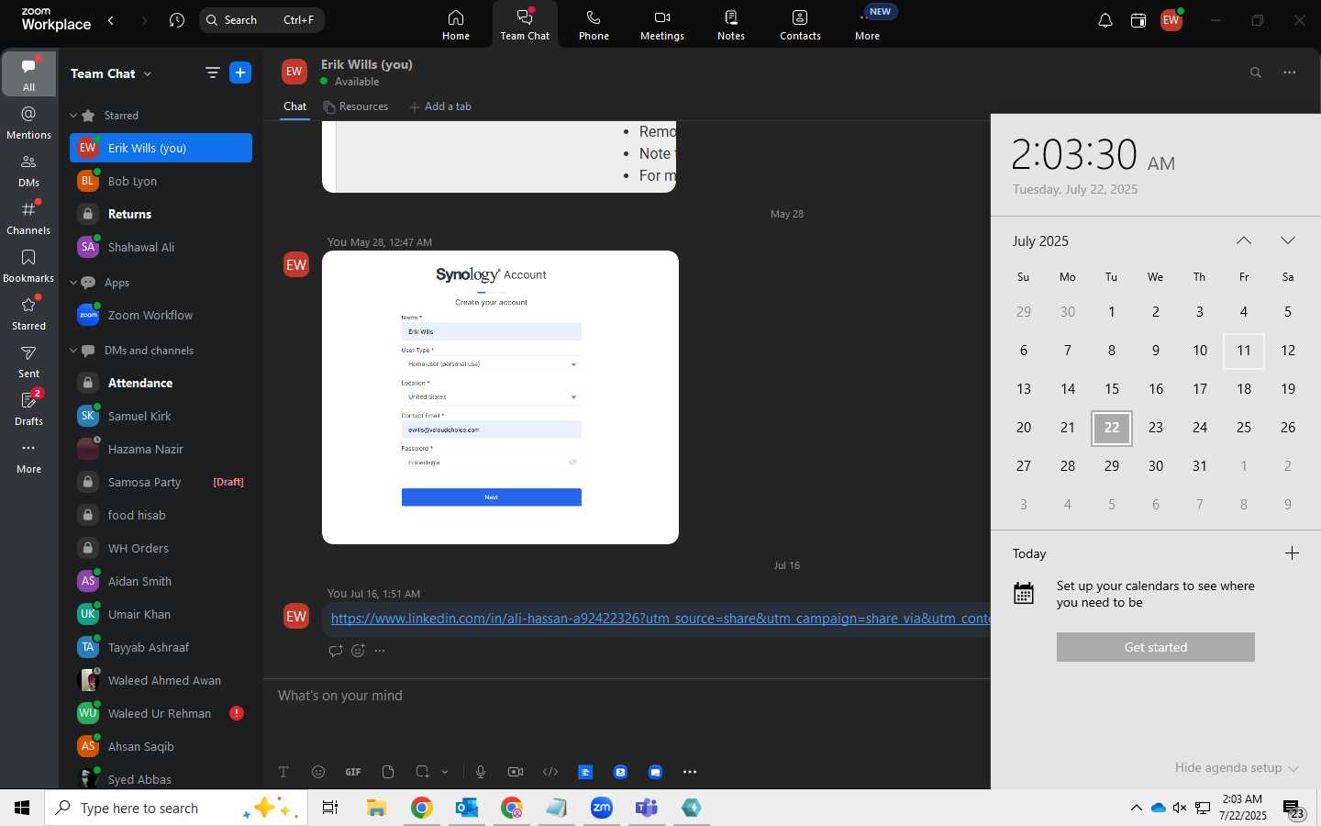Click the blue new chat plus button
Viewport: 1321px width, 826px height.
240,73
